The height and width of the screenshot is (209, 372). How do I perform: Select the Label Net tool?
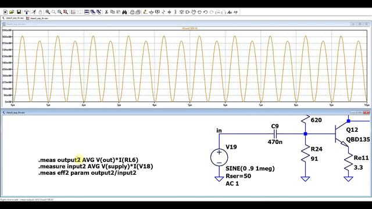pyautogui.click(x=158, y=12)
